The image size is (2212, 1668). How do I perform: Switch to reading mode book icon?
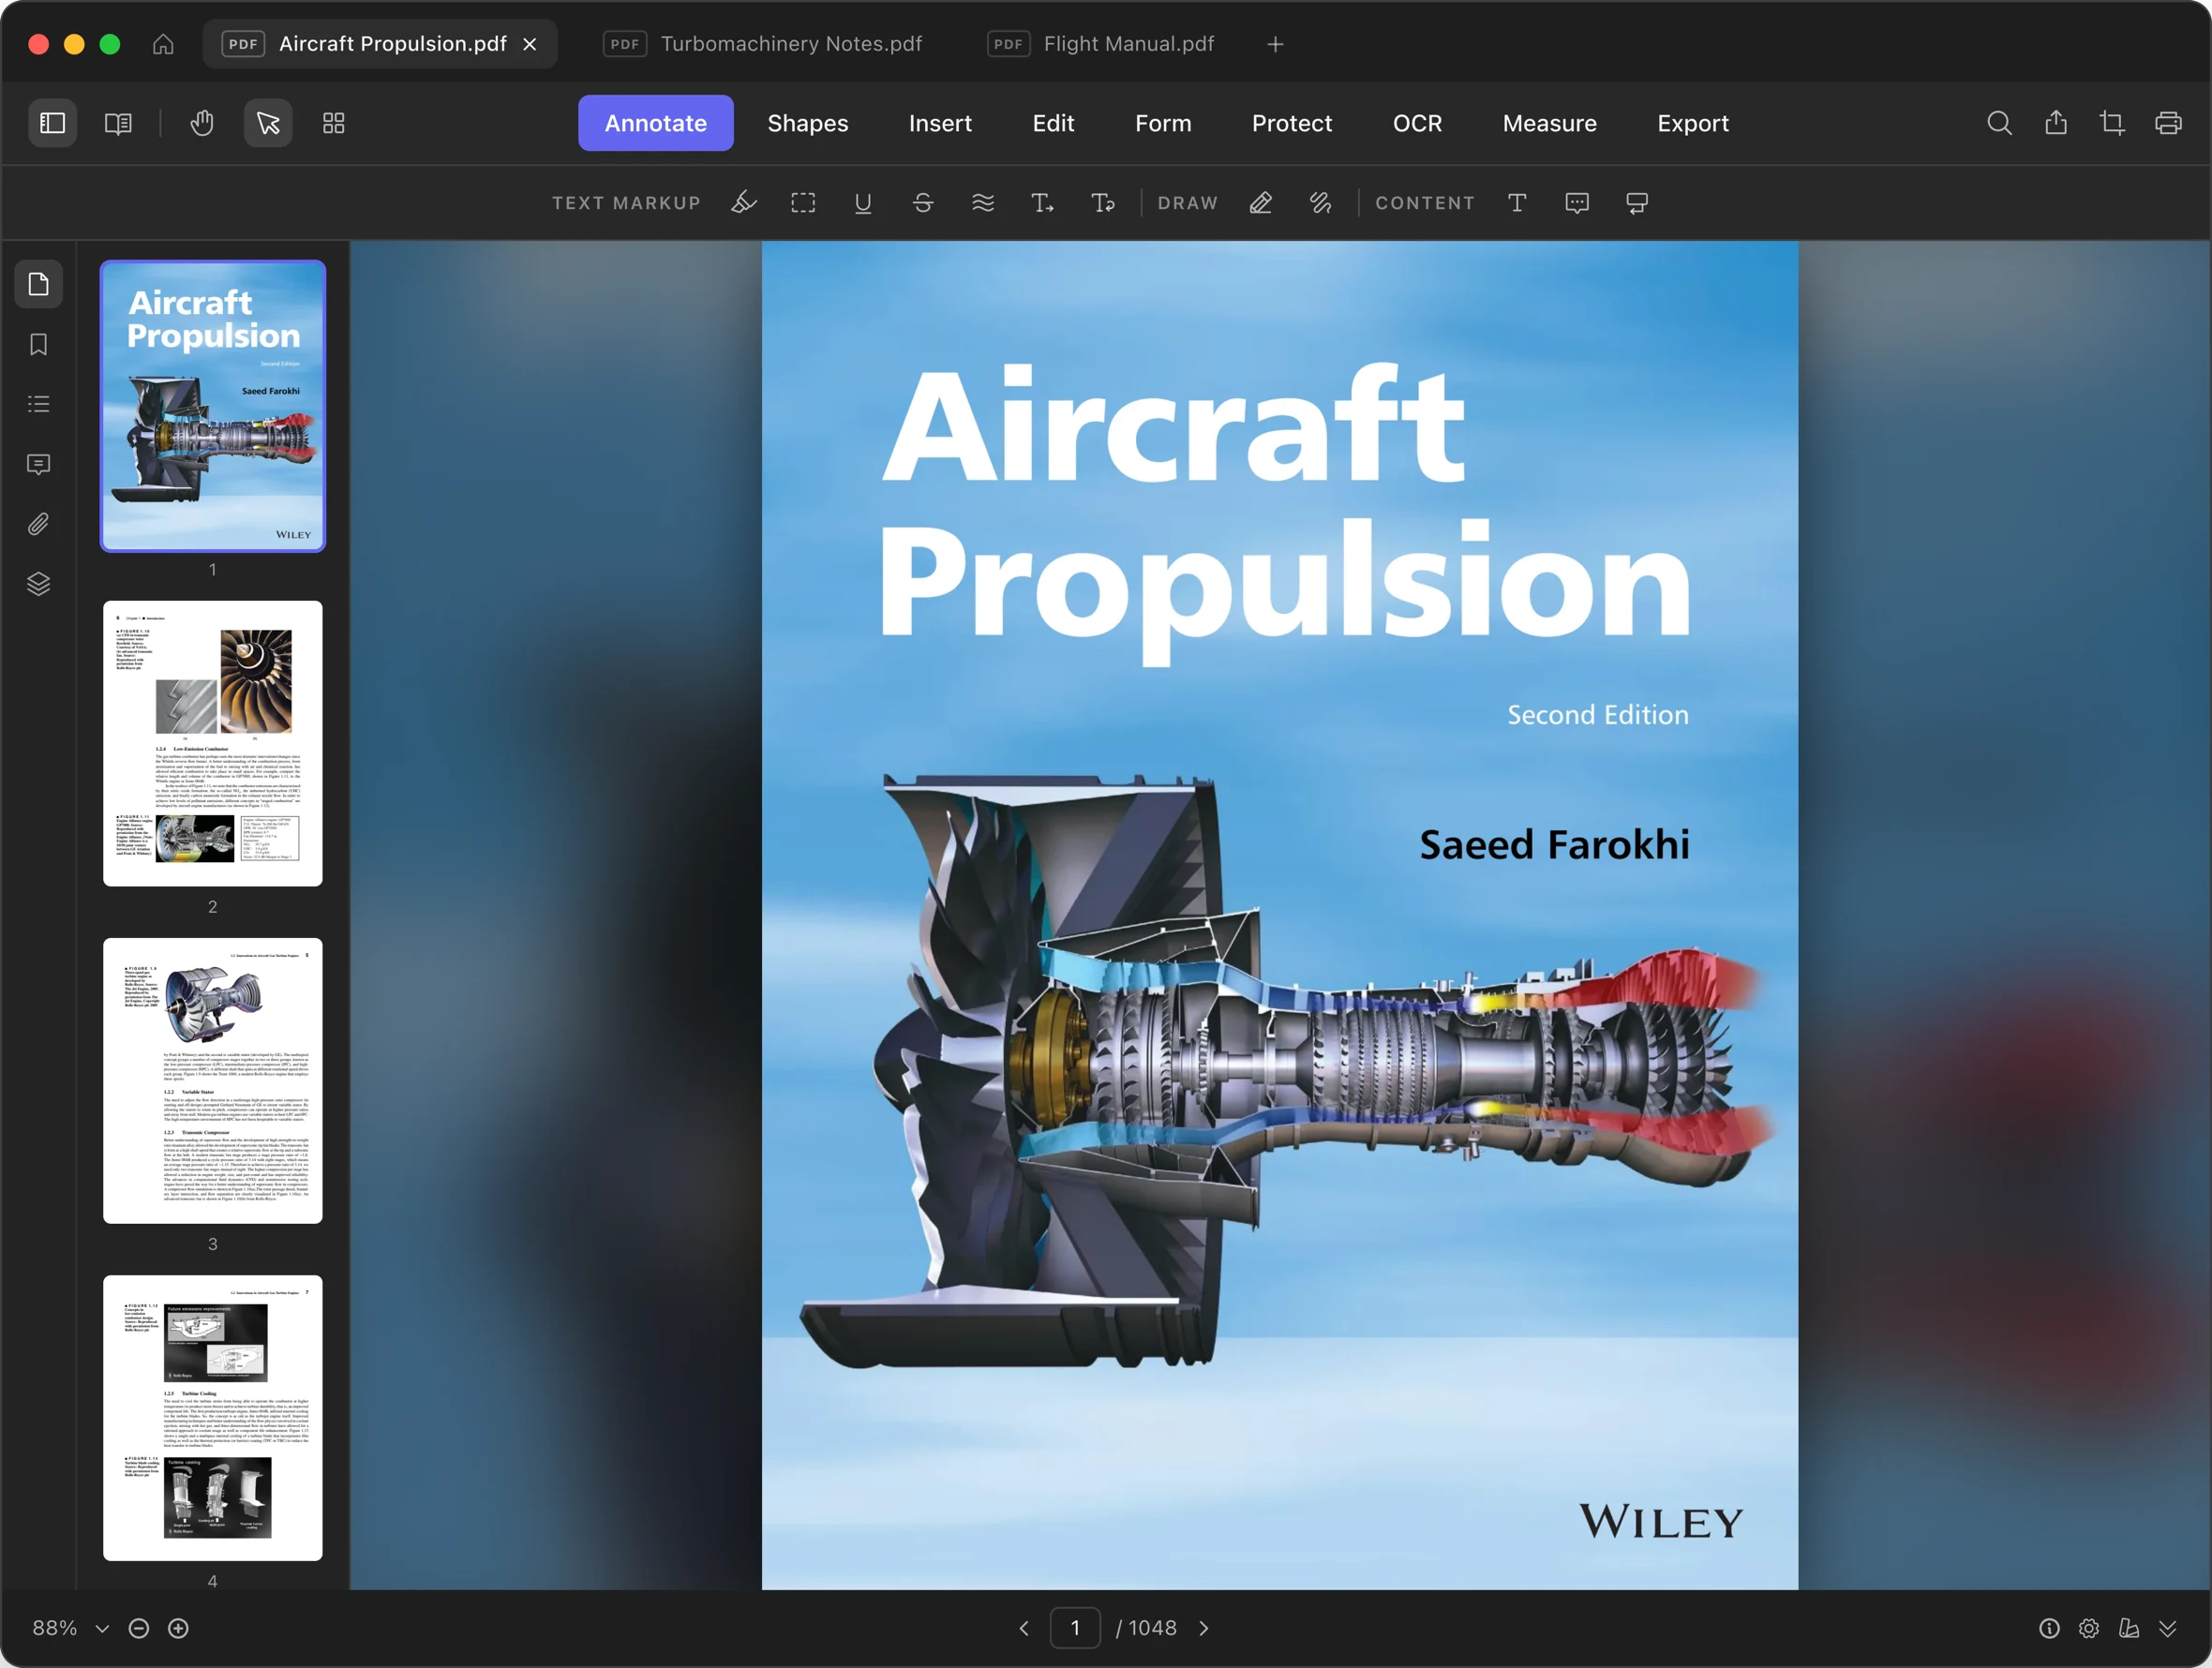tap(118, 123)
